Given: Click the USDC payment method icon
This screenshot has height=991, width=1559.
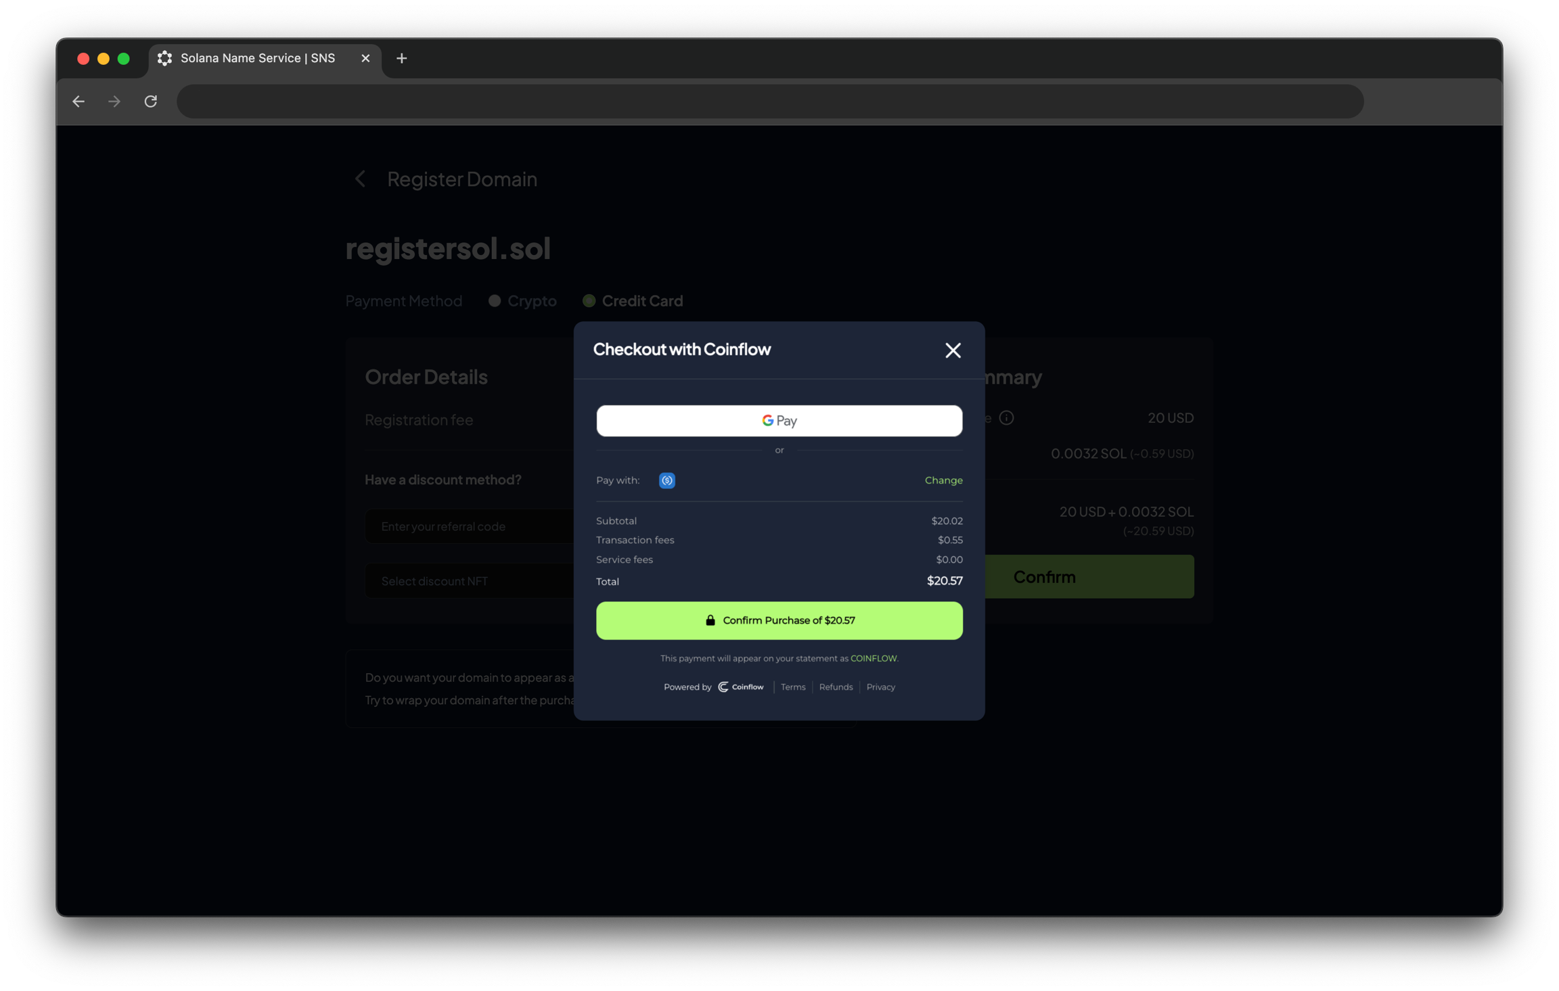Looking at the screenshot, I should click(666, 480).
